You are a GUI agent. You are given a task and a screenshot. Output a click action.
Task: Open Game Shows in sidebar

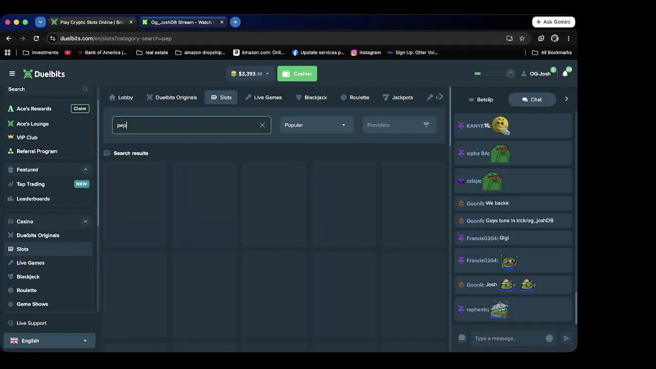pos(32,304)
